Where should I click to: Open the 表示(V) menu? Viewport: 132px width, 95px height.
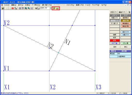pyautogui.click(x=21, y=5)
